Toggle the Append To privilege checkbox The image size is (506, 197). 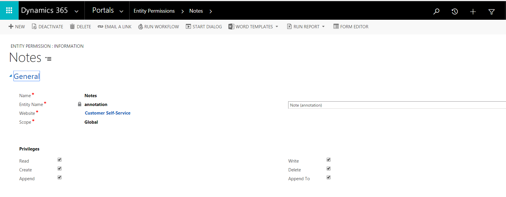coord(329,177)
